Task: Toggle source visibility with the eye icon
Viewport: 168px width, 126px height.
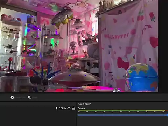Action: (x=69, y=108)
